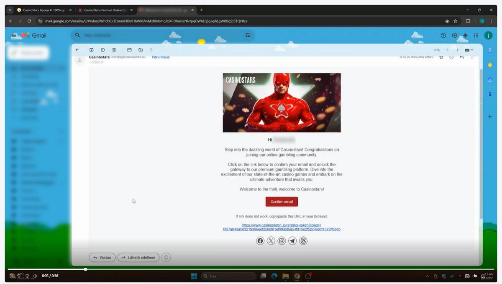
Task: Reload the page in Chrome
Action: click(29, 21)
